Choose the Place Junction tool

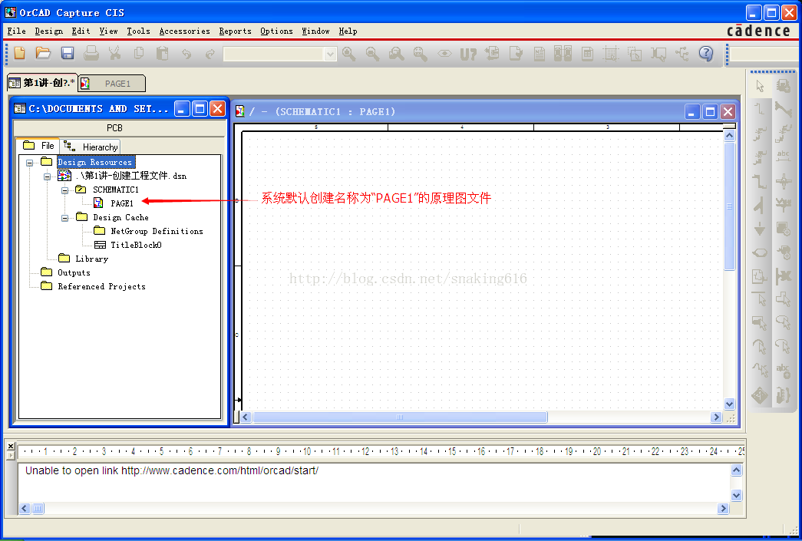click(783, 180)
